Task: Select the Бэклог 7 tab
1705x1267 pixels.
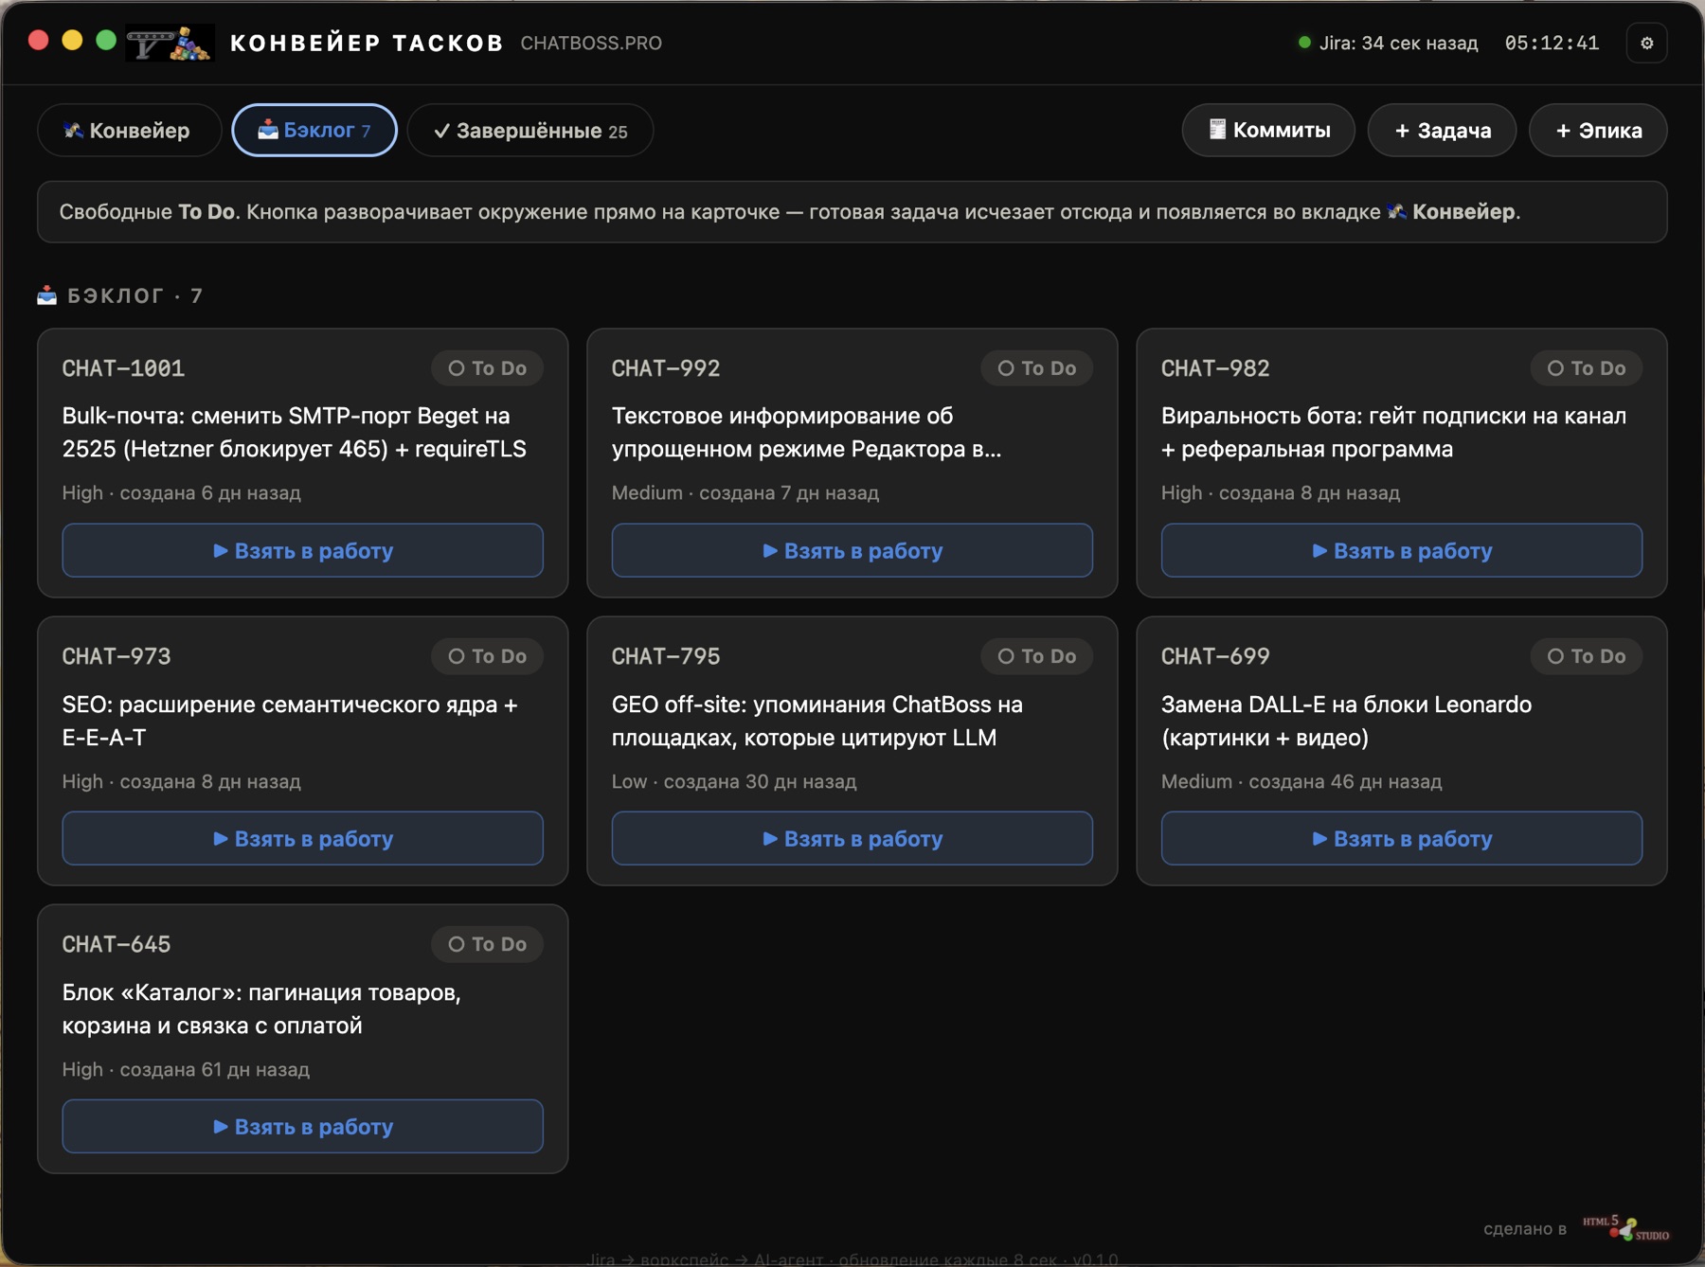Action: coord(314,130)
